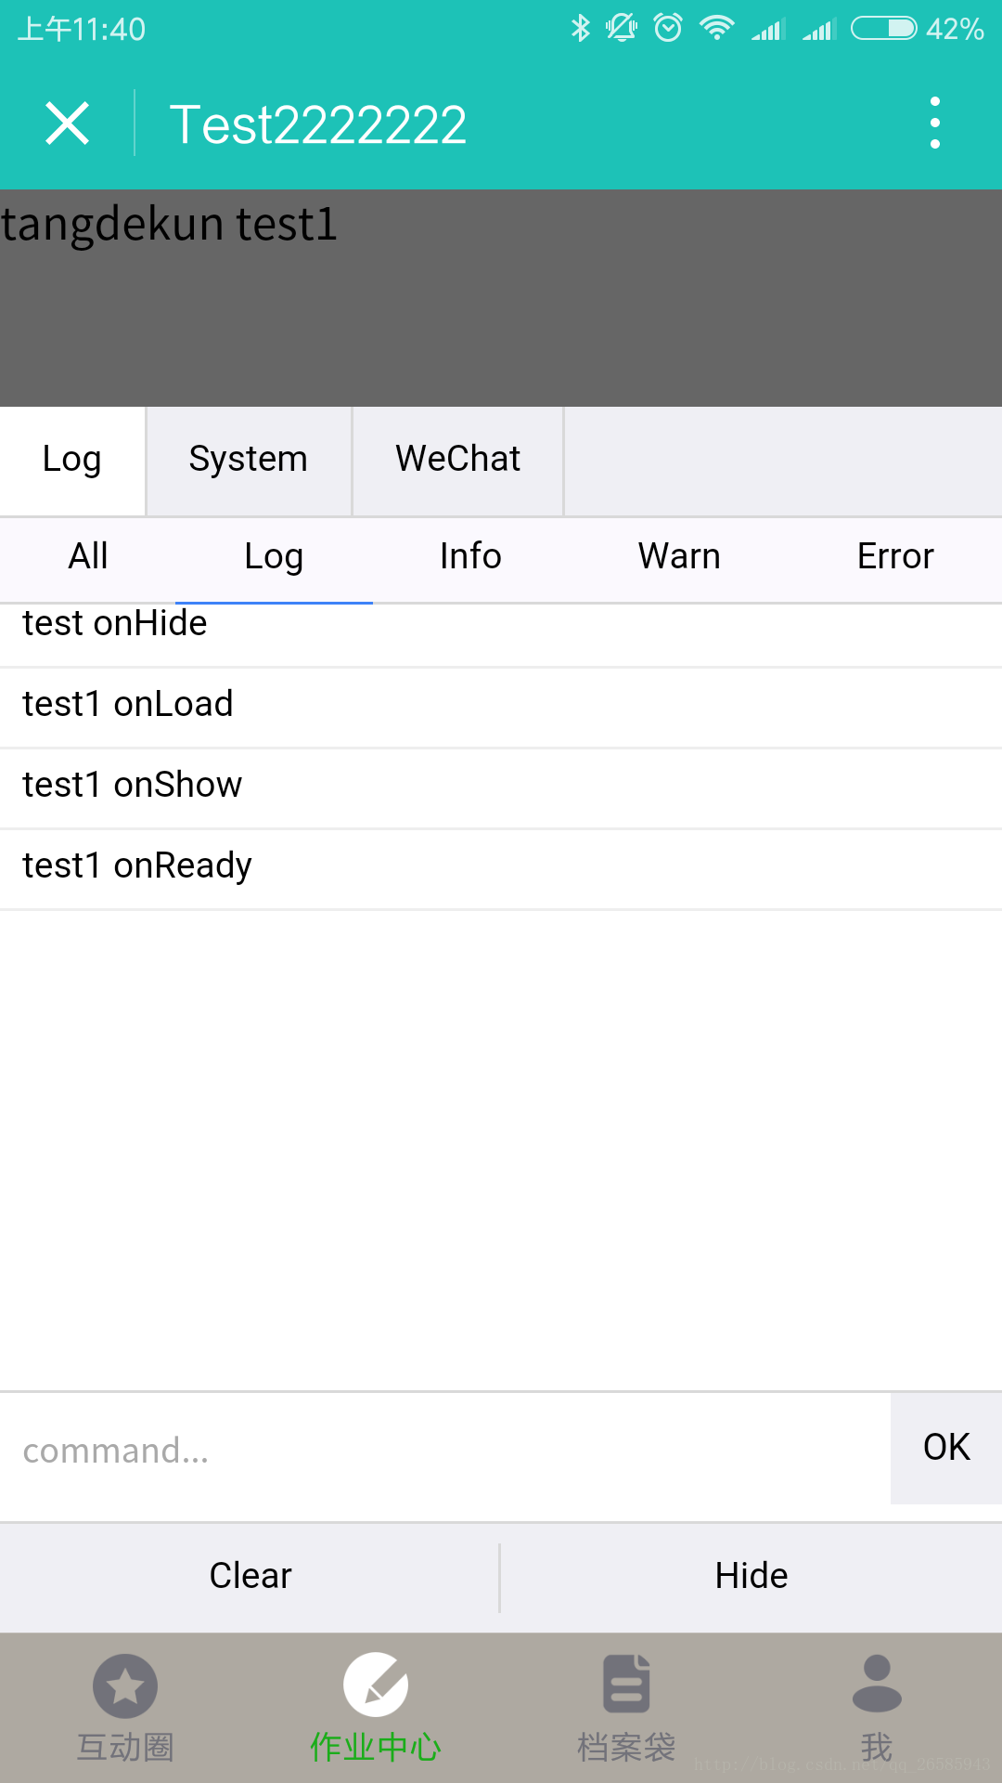
Task: Close the Test2222222 mini program
Action: coord(68,124)
